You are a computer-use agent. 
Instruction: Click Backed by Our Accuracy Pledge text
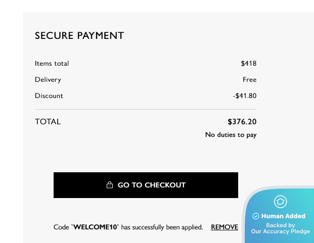click(x=281, y=229)
